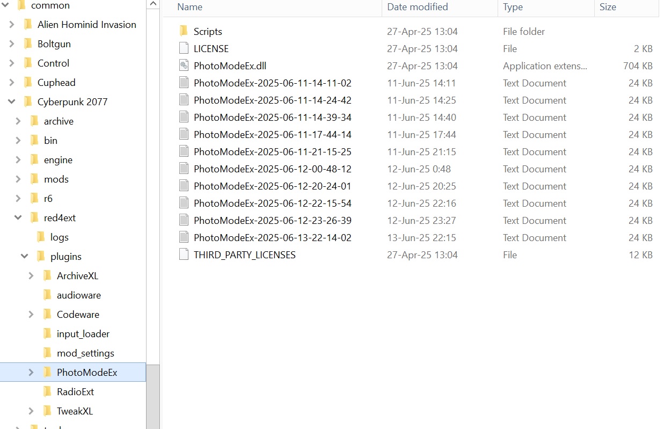Click icon of PhotoModeEx-2025-06-12-23-26-39 log

[184, 220]
